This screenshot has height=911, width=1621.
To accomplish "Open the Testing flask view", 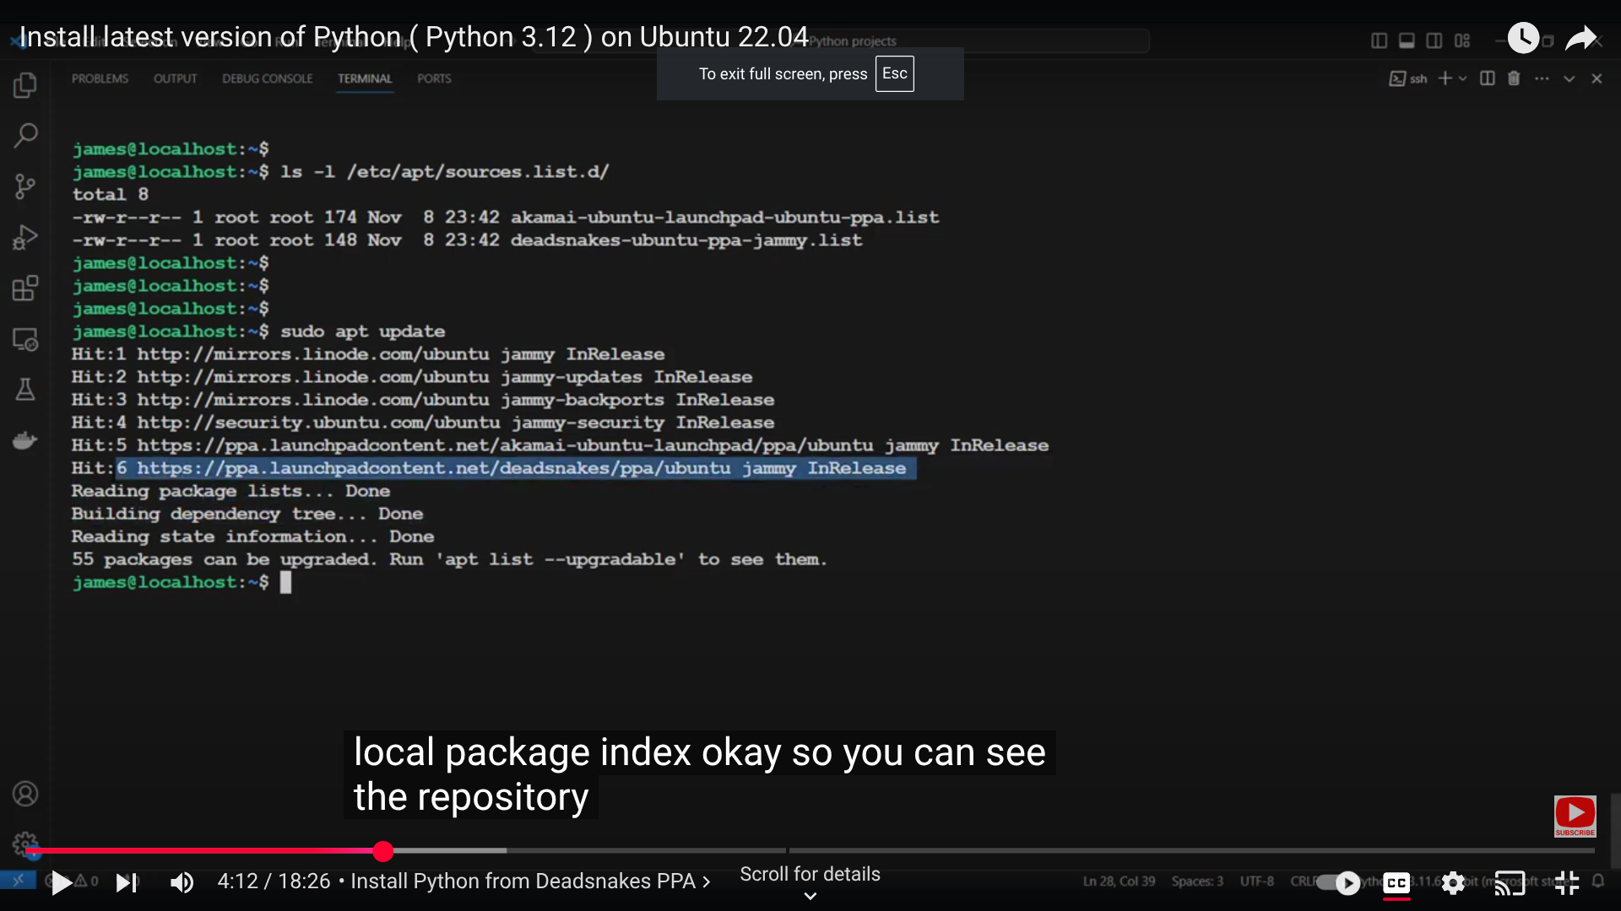I will coord(25,390).
